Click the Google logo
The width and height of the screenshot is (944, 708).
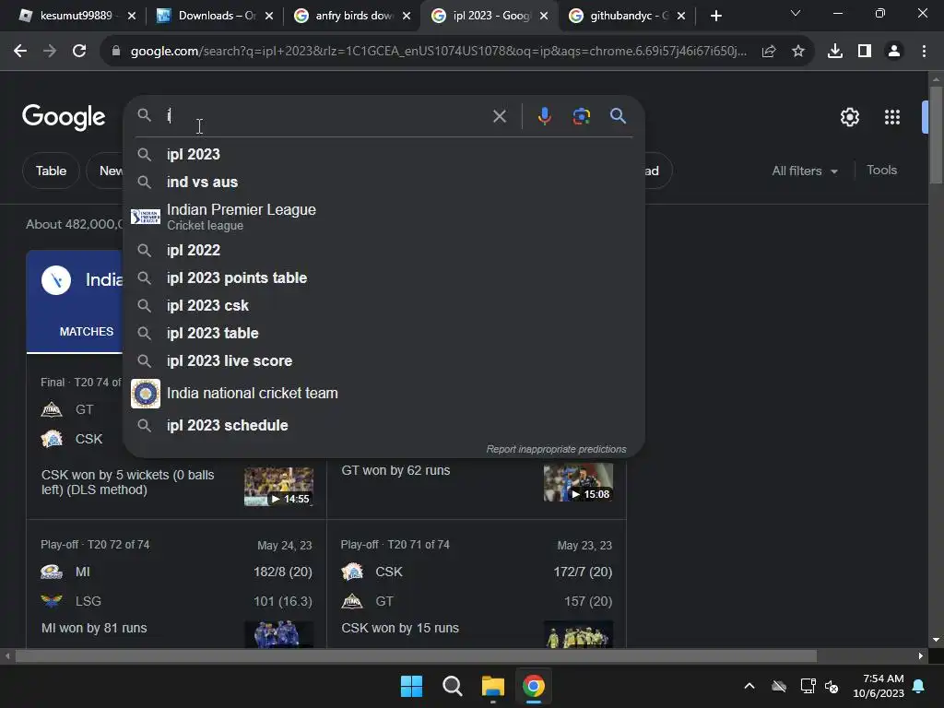click(x=64, y=117)
